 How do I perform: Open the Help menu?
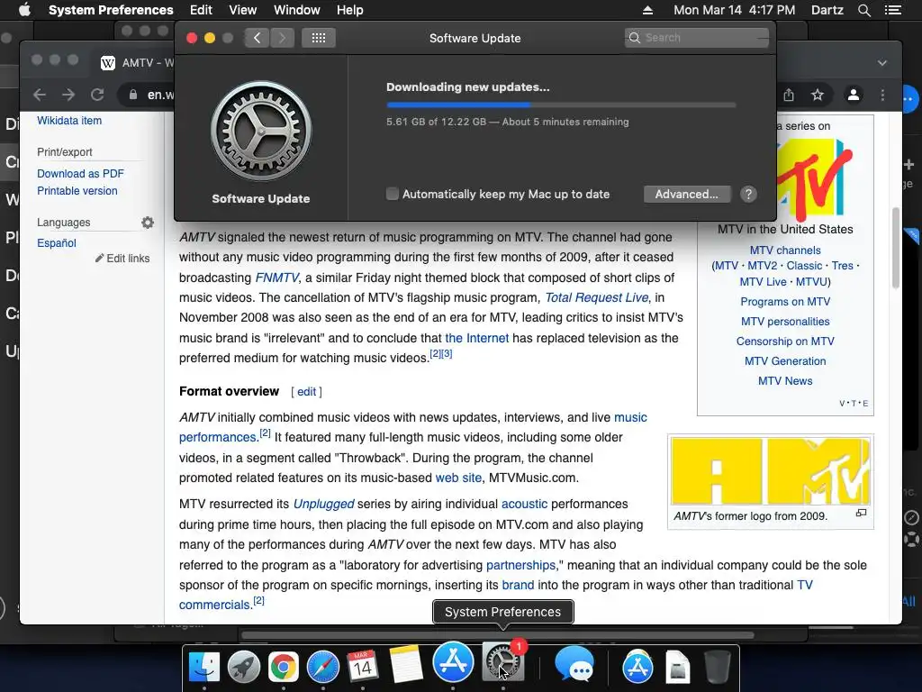click(x=350, y=10)
